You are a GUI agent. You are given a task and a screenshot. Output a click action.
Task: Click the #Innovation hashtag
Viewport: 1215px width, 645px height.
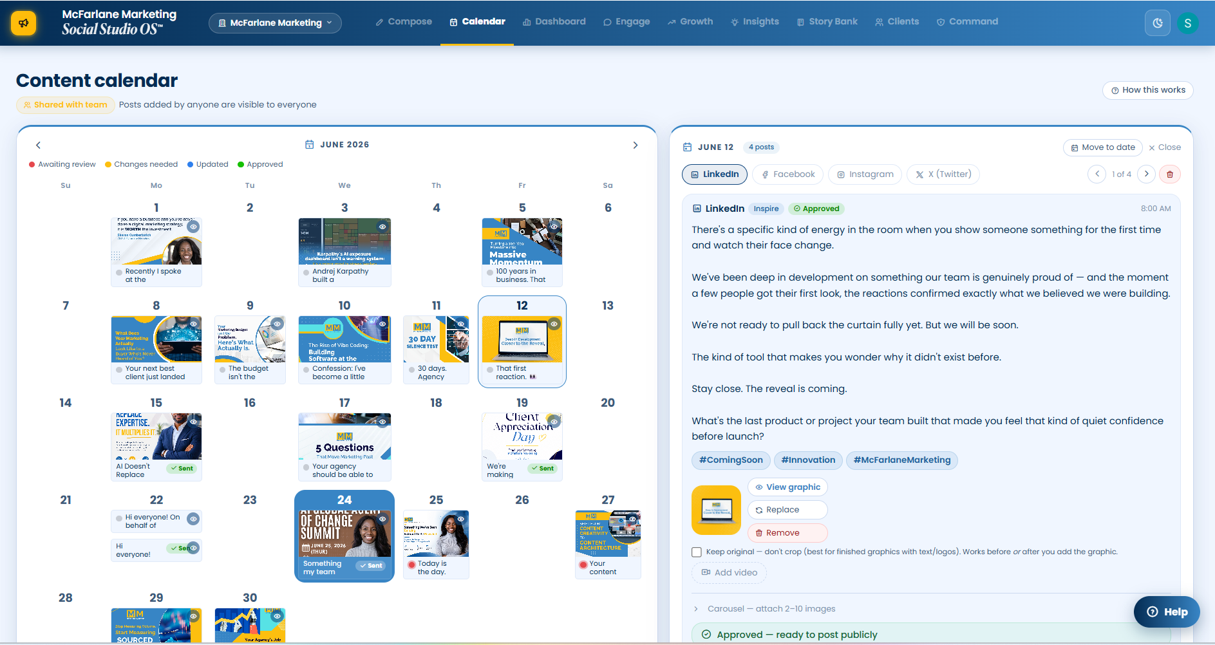tap(808, 460)
